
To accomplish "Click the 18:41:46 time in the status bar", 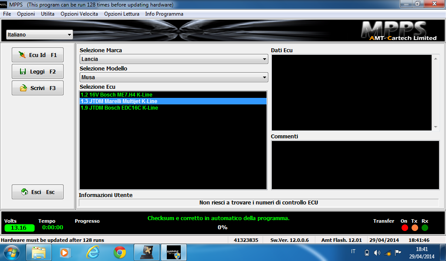I will point(419,240).
